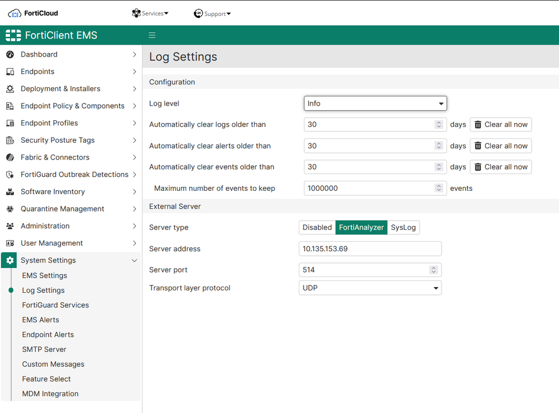Click the Dashboard gauge icon

coord(10,55)
